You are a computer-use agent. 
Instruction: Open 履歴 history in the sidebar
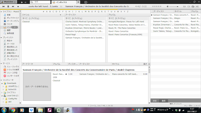tap(7, 30)
